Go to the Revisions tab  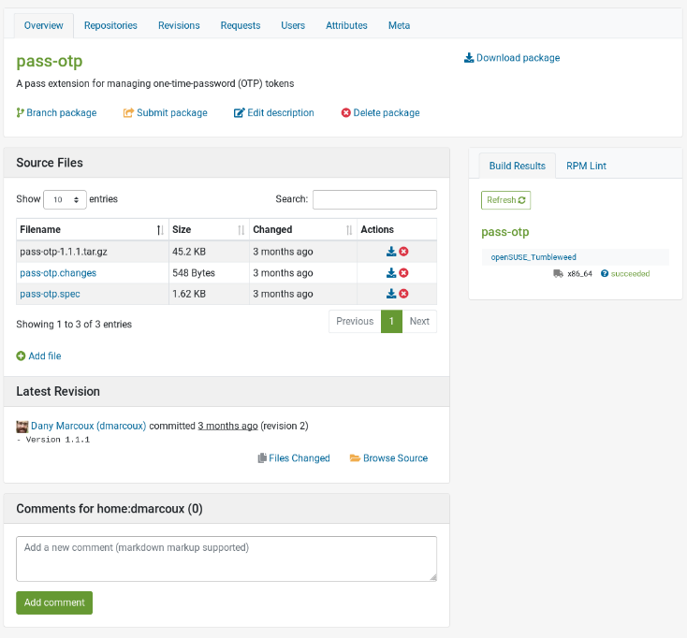(x=179, y=25)
